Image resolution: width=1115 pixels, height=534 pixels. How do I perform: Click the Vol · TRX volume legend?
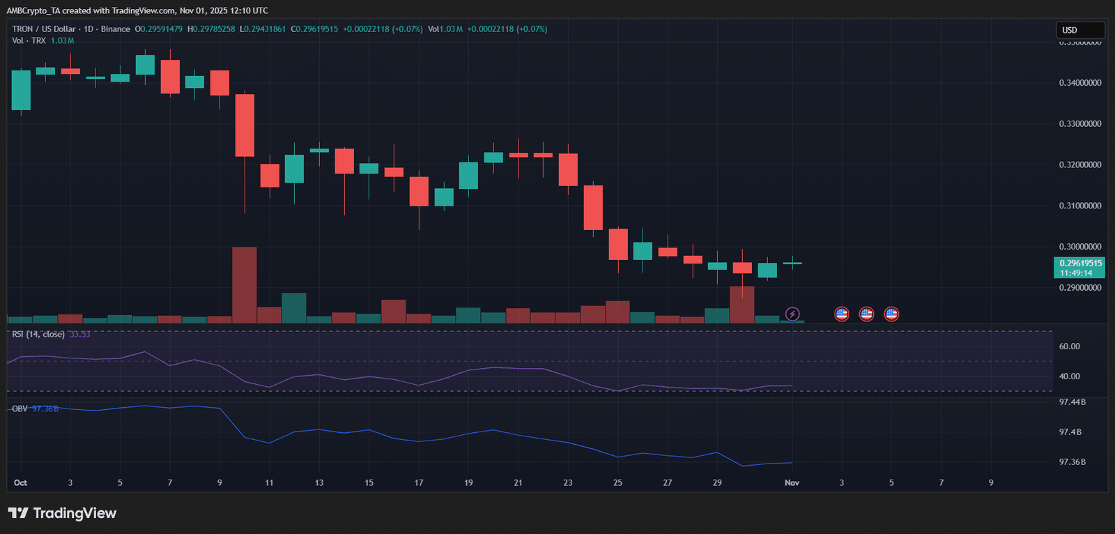click(29, 40)
